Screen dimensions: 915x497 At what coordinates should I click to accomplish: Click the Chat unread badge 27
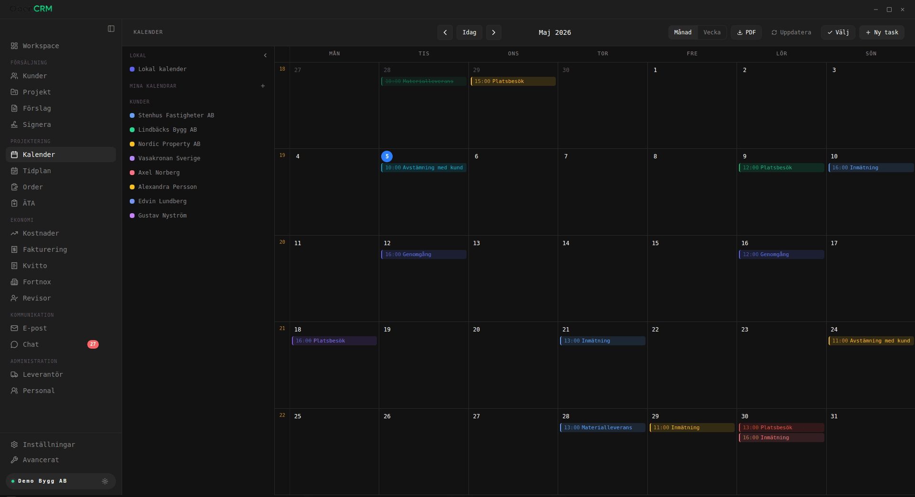click(x=93, y=344)
